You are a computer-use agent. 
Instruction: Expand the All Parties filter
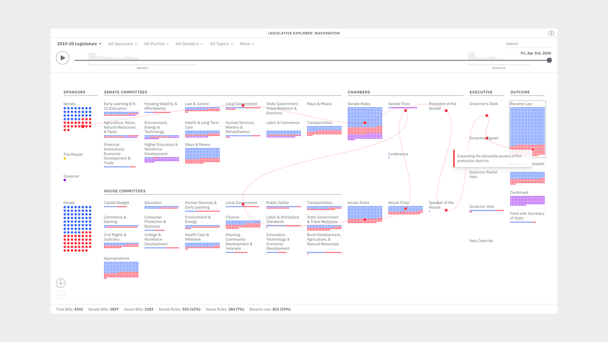156,44
